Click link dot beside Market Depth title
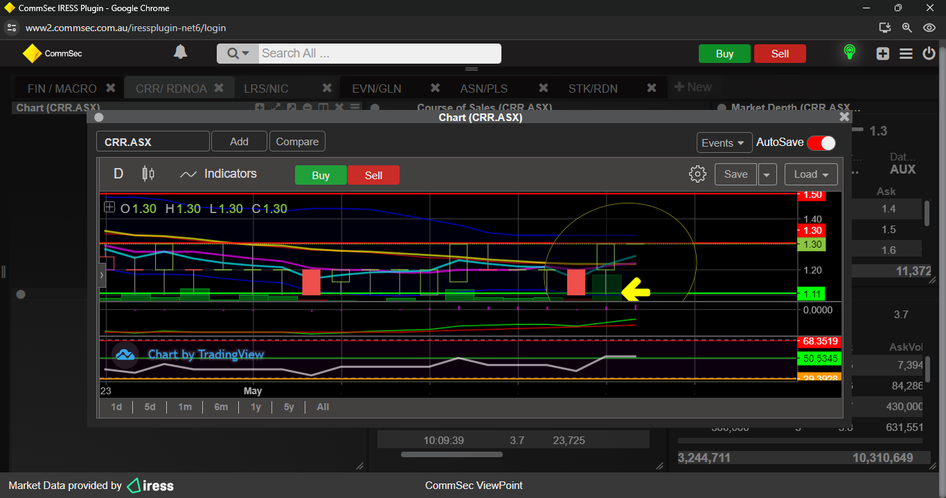Screen dimensions: 946x498 [722, 108]
